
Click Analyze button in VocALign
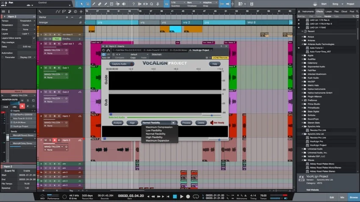(118, 123)
